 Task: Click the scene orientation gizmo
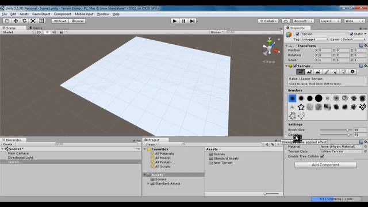(270, 47)
